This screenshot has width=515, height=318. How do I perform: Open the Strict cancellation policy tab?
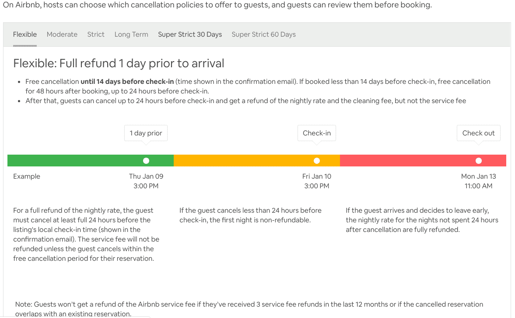(95, 34)
